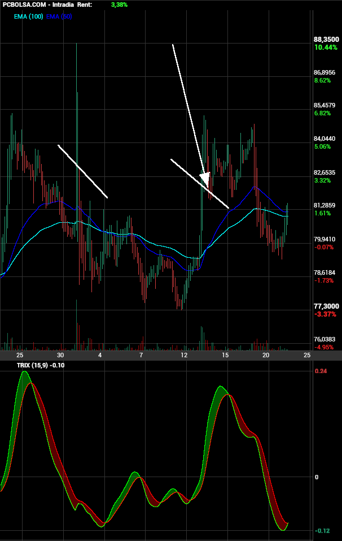Click the 78,6184 price label
Image resolution: width=342 pixels, height=541 pixels.
[325, 272]
